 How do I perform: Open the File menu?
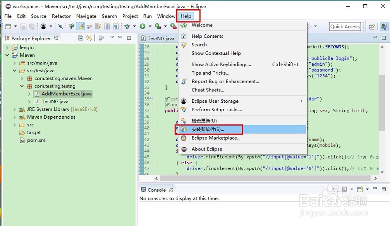click(8, 16)
